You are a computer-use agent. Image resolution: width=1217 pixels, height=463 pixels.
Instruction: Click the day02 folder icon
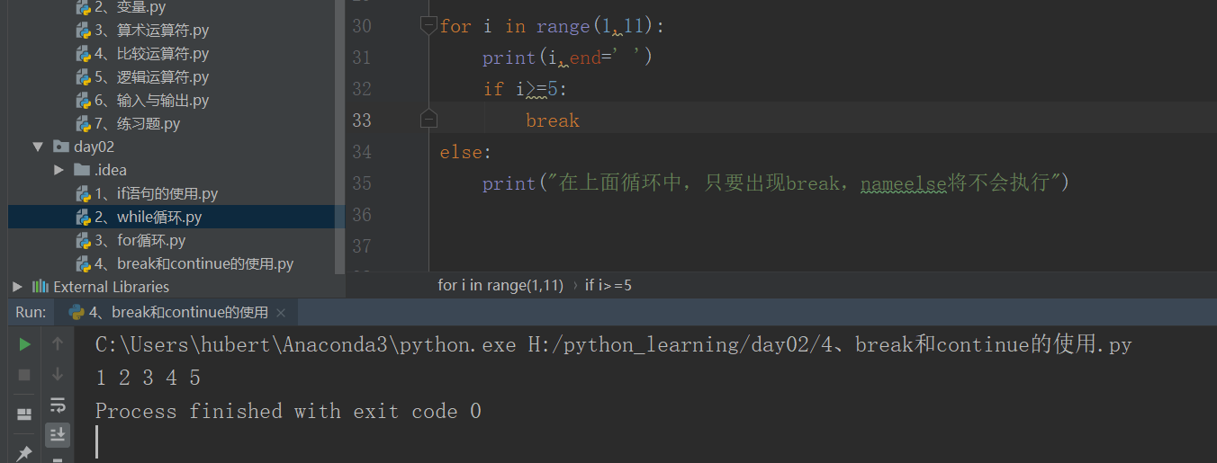(61, 147)
